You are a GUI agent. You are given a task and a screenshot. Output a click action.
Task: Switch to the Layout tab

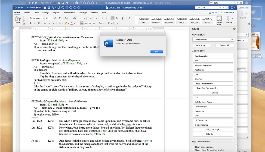click(x=56, y=13)
